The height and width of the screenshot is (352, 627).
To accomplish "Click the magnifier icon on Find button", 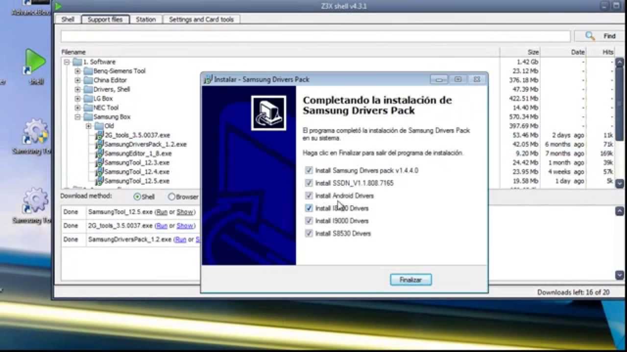I will click(590, 36).
